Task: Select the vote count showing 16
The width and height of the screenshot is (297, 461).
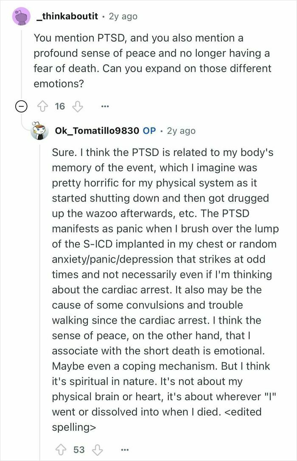Action: pyautogui.click(x=60, y=106)
